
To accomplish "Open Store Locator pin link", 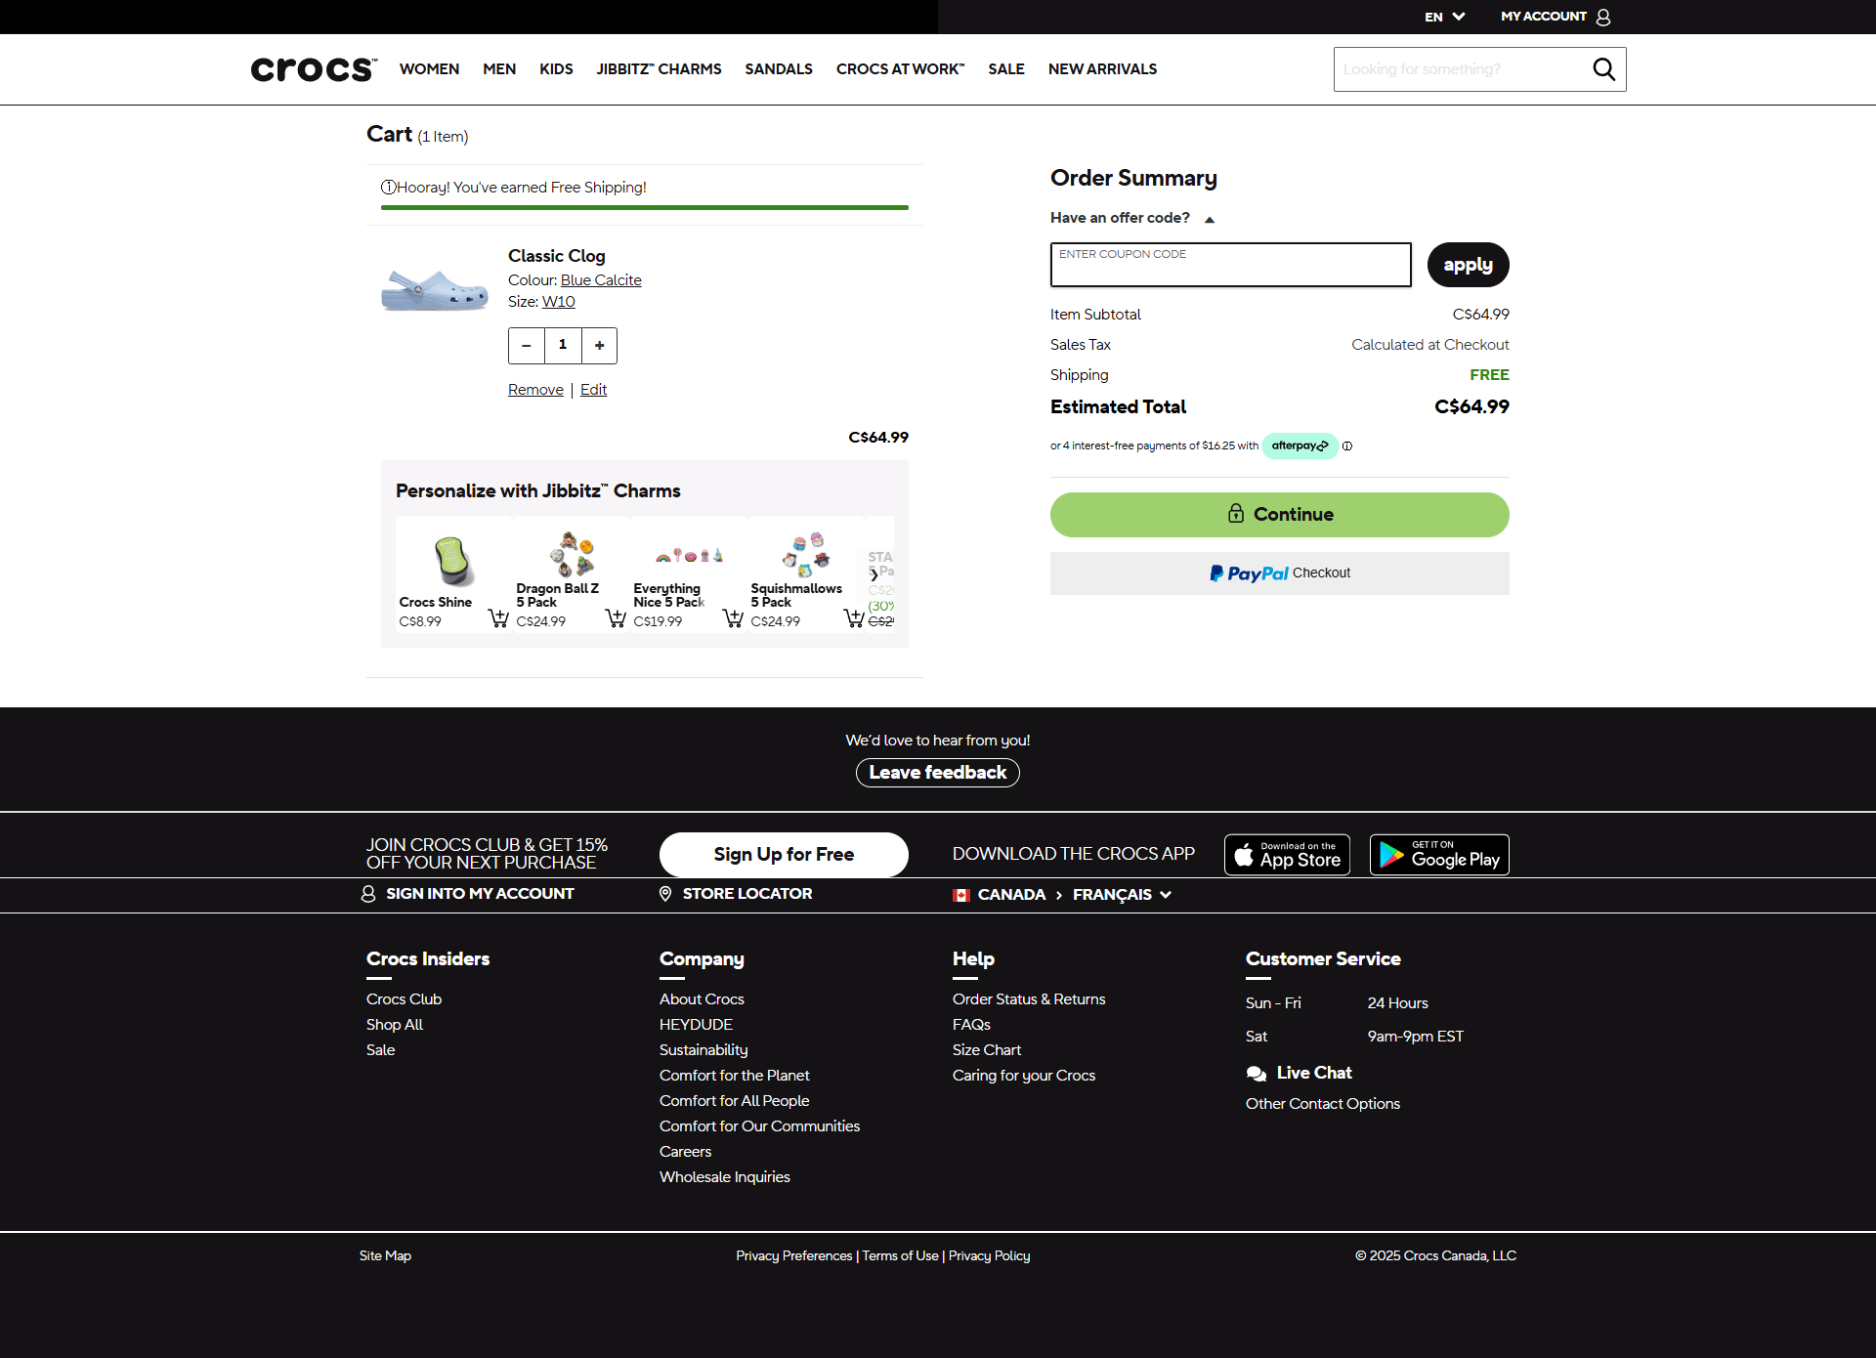I will [x=736, y=894].
